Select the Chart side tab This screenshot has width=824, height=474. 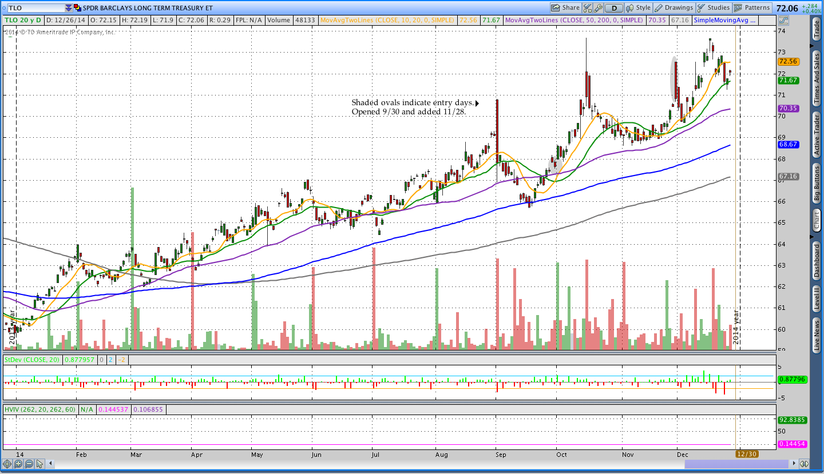pos(817,220)
